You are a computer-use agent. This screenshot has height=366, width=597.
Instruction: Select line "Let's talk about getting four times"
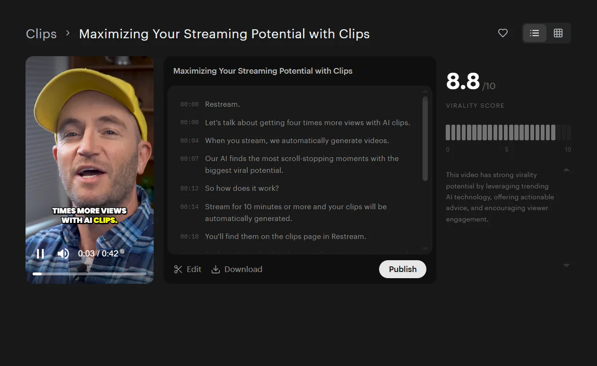[308, 123]
